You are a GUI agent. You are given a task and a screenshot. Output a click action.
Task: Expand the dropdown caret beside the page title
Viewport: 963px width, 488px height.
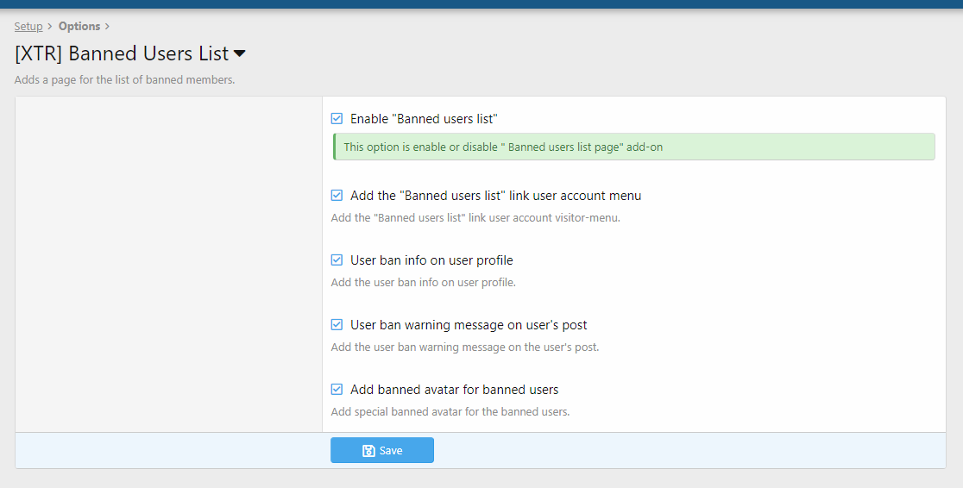click(240, 54)
